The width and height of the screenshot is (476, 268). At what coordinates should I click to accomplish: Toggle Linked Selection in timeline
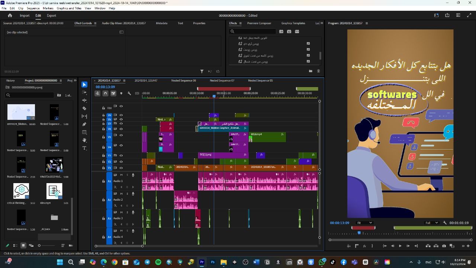pos(113,93)
